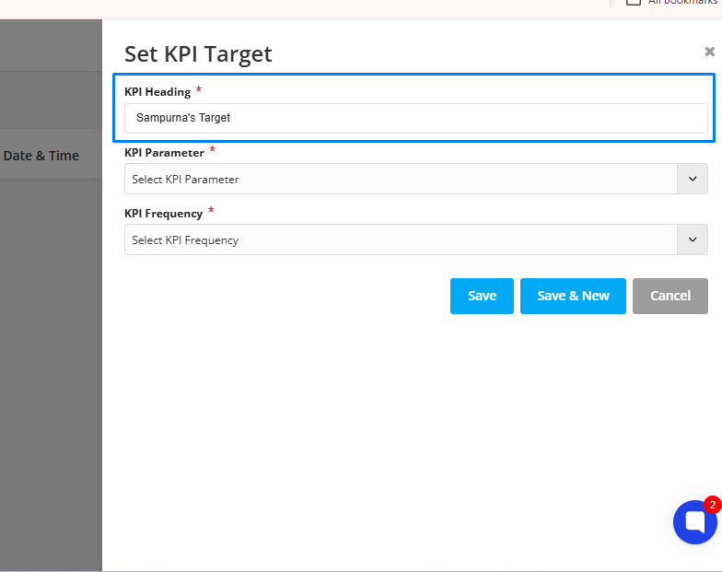Cancel the KPI target form
Image resolution: width=722 pixels, height=572 pixels.
pos(670,296)
